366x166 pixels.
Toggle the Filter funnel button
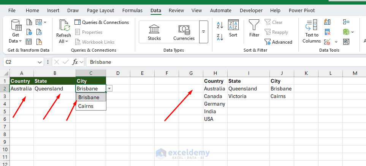(254, 28)
